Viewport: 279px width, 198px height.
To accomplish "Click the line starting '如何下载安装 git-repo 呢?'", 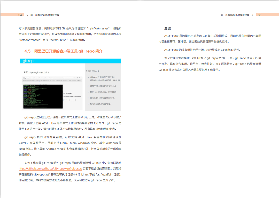I will coord(73,163).
